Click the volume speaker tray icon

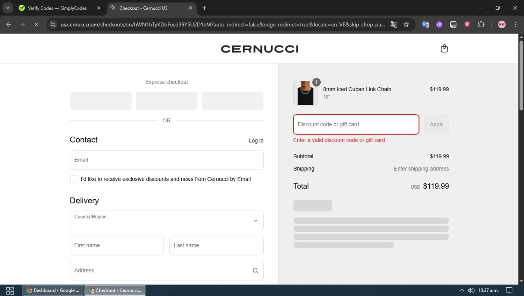pyautogui.click(x=471, y=290)
